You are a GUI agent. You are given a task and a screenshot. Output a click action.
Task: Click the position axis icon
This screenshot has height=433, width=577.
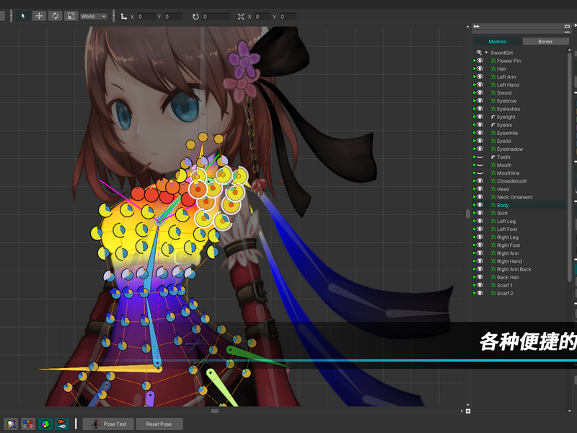[x=123, y=17]
